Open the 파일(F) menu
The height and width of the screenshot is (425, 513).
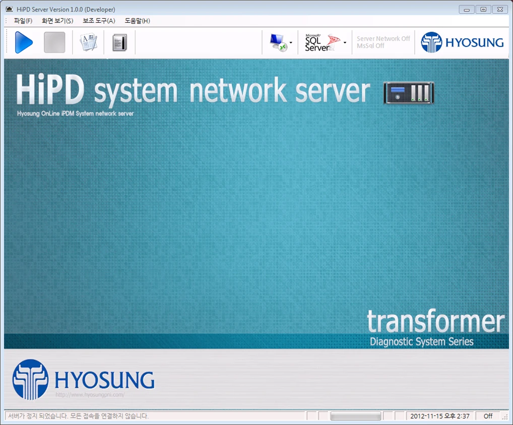[x=23, y=21]
